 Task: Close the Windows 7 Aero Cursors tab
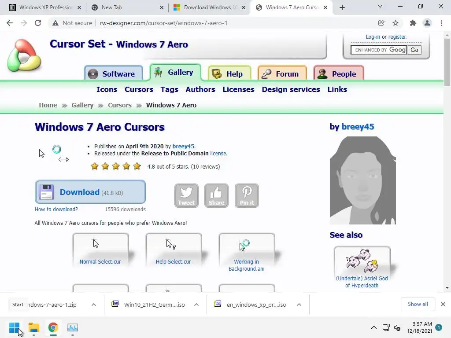(325, 7)
